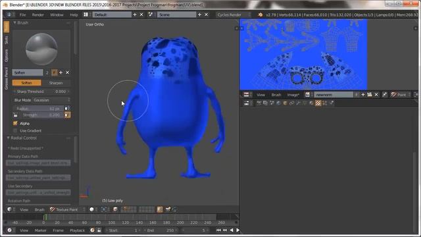Screen dimensions: 421x237
Task: Click the Start frame field
Action: (123, 230)
